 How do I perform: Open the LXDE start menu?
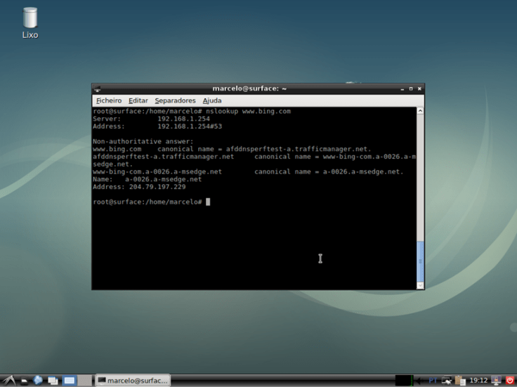coord(8,380)
